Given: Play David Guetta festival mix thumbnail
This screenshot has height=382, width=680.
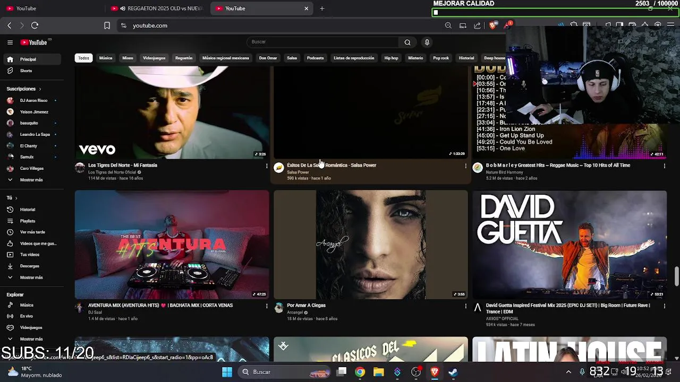Looking at the screenshot, I should [569, 245].
